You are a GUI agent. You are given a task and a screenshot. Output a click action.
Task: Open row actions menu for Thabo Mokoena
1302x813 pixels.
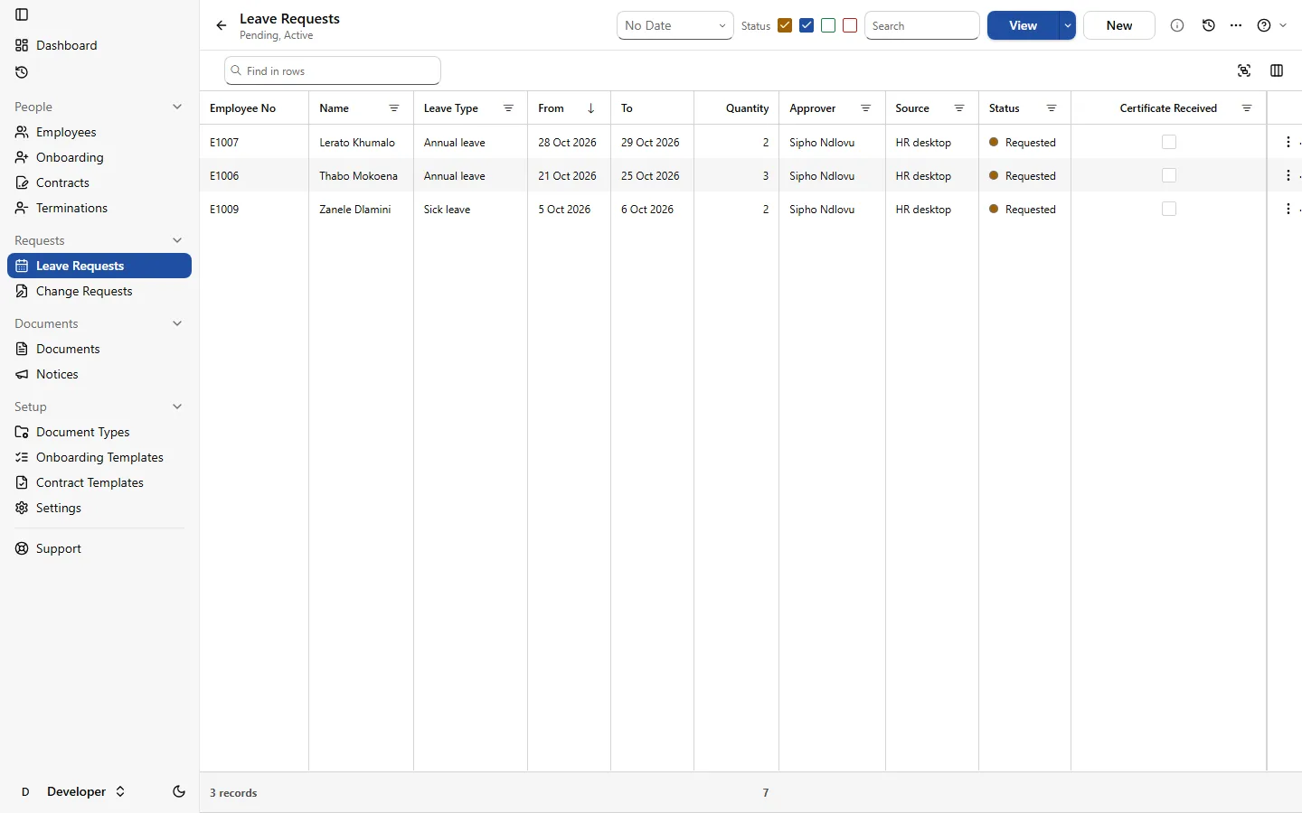pyautogui.click(x=1288, y=175)
